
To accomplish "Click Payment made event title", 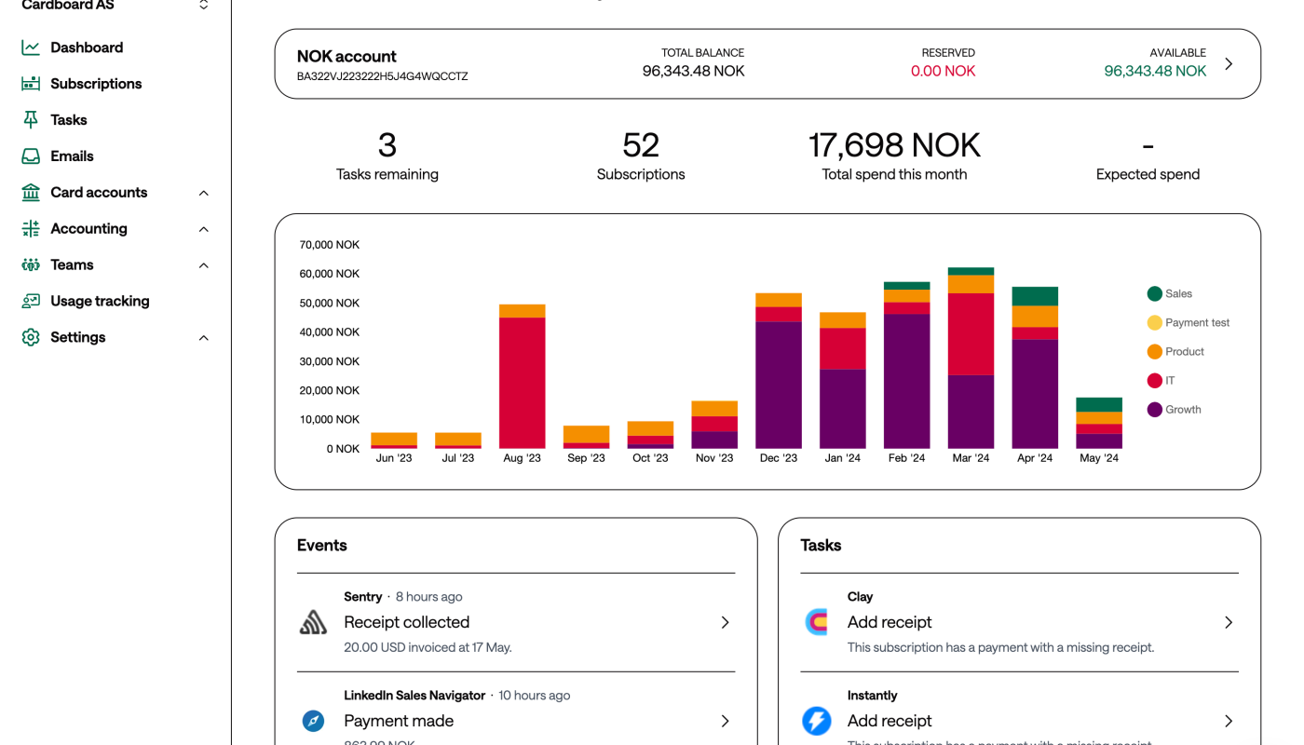I will [399, 721].
